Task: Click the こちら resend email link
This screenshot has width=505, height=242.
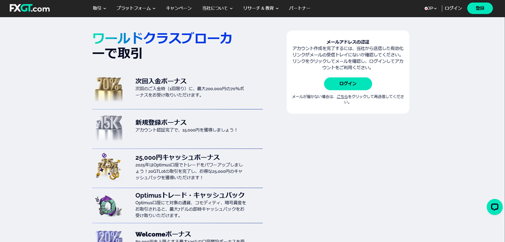Action: (x=342, y=96)
